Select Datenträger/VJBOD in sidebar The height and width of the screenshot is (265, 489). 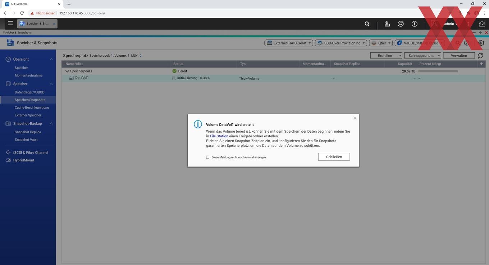click(29, 92)
